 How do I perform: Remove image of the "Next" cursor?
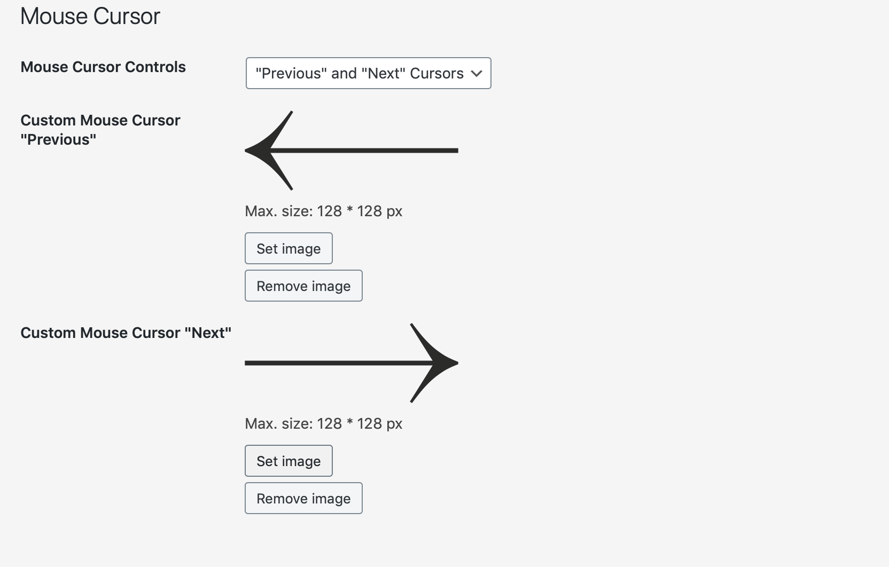tap(303, 499)
